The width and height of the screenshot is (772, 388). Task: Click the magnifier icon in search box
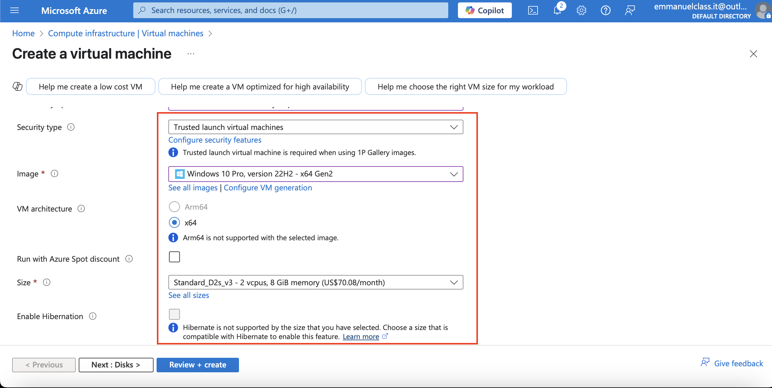[141, 10]
